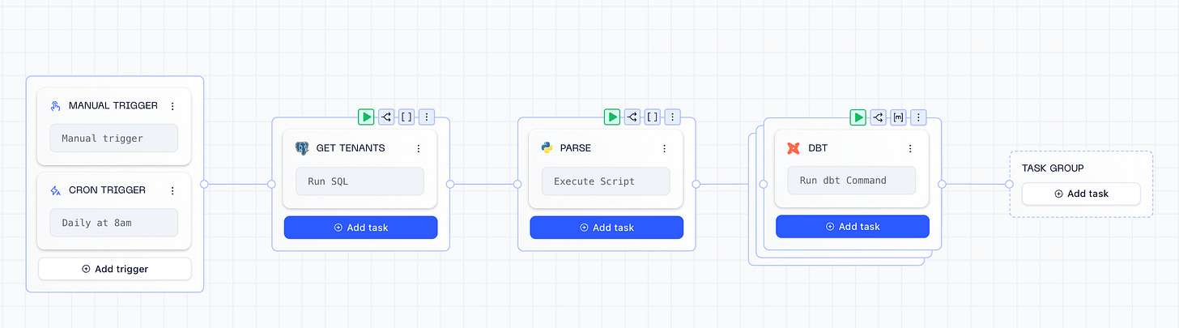This screenshot has width=1179, height=328.
Task: Select the 'Manual trigger' field
Action: click(x=113, y=138)
